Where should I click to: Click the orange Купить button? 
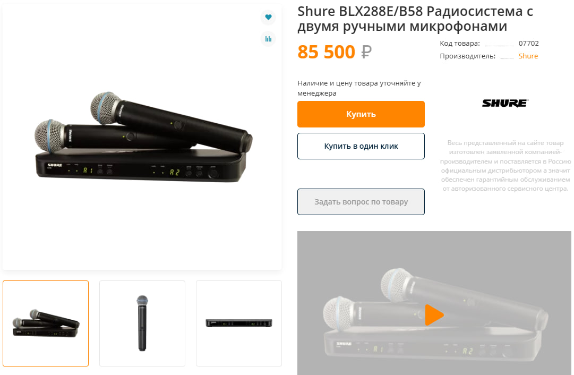coord(361,114)
